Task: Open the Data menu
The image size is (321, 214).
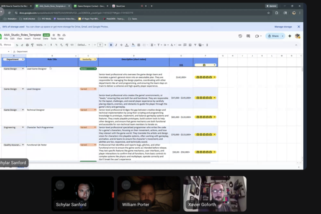Action: (x=45, y=39)
